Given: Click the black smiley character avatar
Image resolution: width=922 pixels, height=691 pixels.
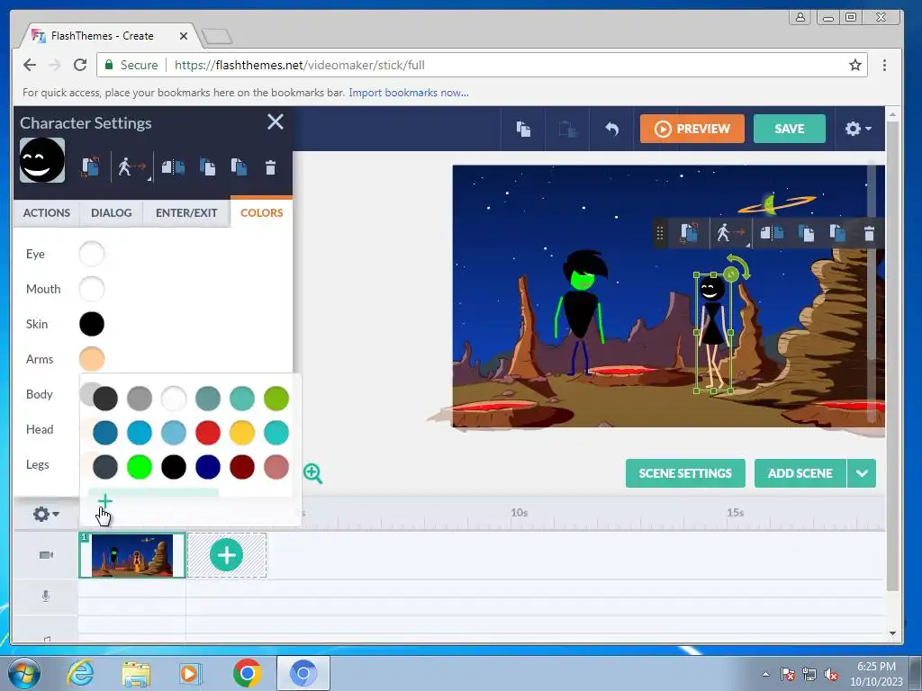Looking at the screenshot, I should [x=42, y=160].
